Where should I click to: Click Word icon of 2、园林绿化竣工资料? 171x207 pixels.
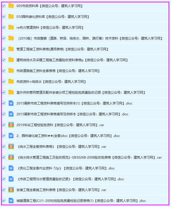pyautogui.click(x=11, y=136)
